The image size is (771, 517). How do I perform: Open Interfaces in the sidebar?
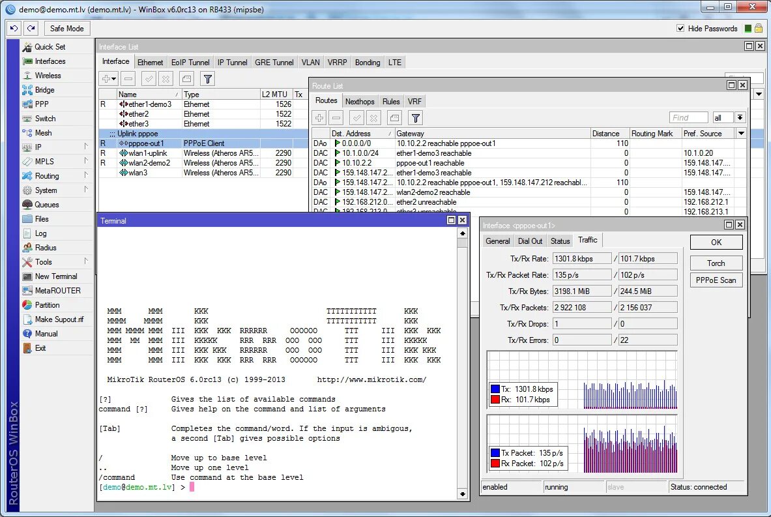coord(50,61)
